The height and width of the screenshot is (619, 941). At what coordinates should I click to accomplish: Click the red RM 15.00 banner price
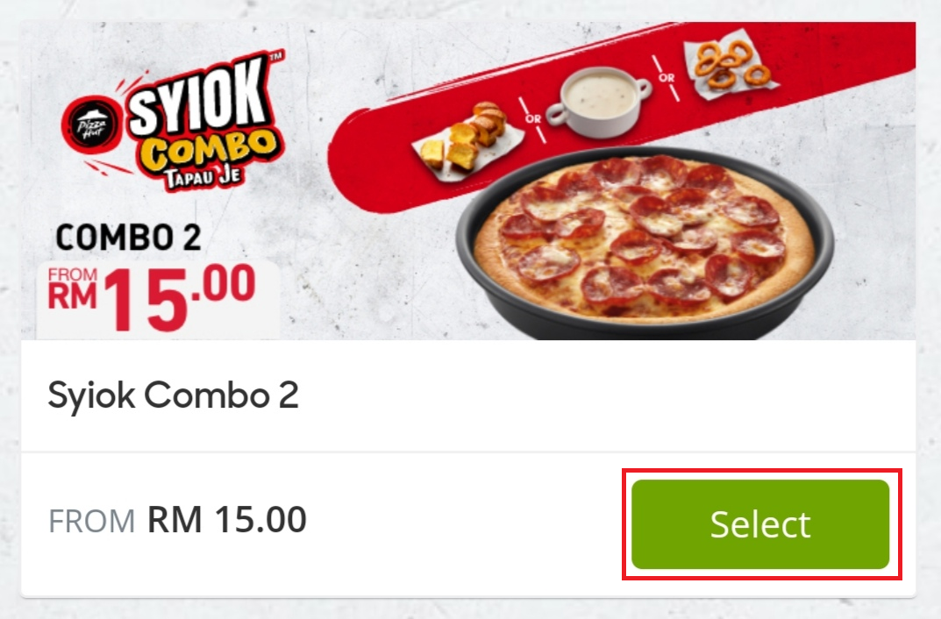pos(151,297)
